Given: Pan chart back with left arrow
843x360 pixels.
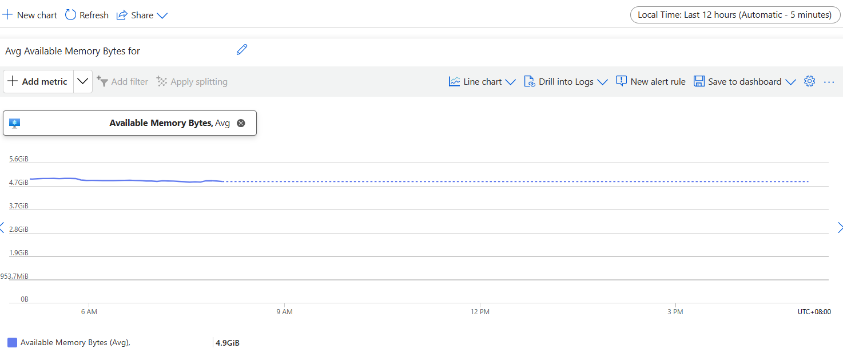Looking at the screenshot, I should click(x=2, y=228).
